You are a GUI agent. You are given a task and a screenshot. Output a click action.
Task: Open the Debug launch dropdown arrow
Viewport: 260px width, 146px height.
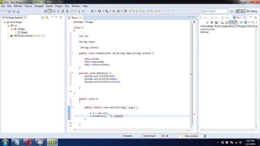point(96,11)
